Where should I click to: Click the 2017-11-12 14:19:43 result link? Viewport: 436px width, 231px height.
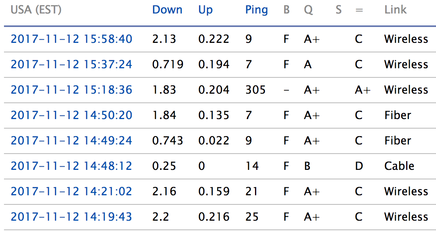pos(71,217)
